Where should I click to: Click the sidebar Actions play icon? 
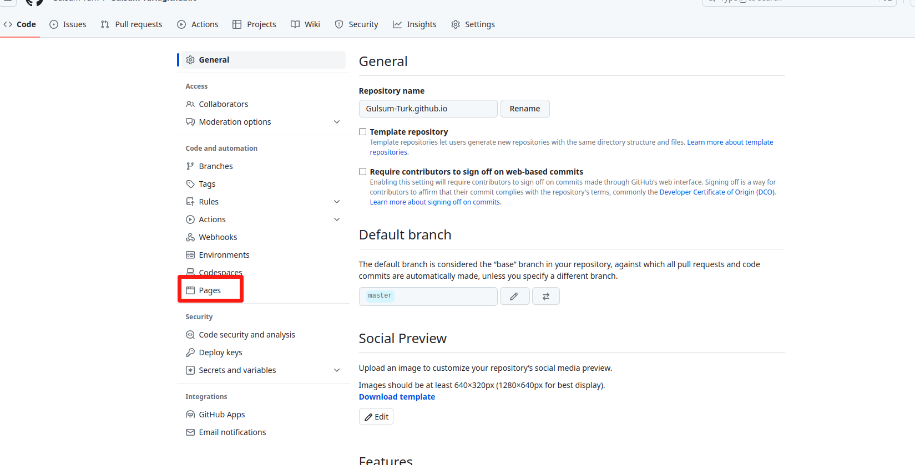point(190,219)
